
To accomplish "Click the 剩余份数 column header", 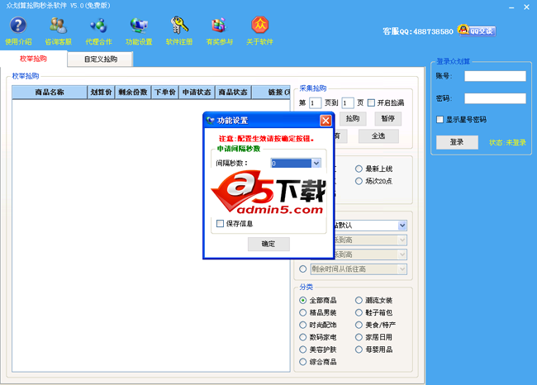I will [133, 93].
